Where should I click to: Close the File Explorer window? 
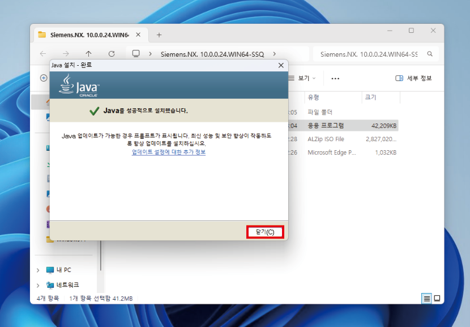(433, 31)
